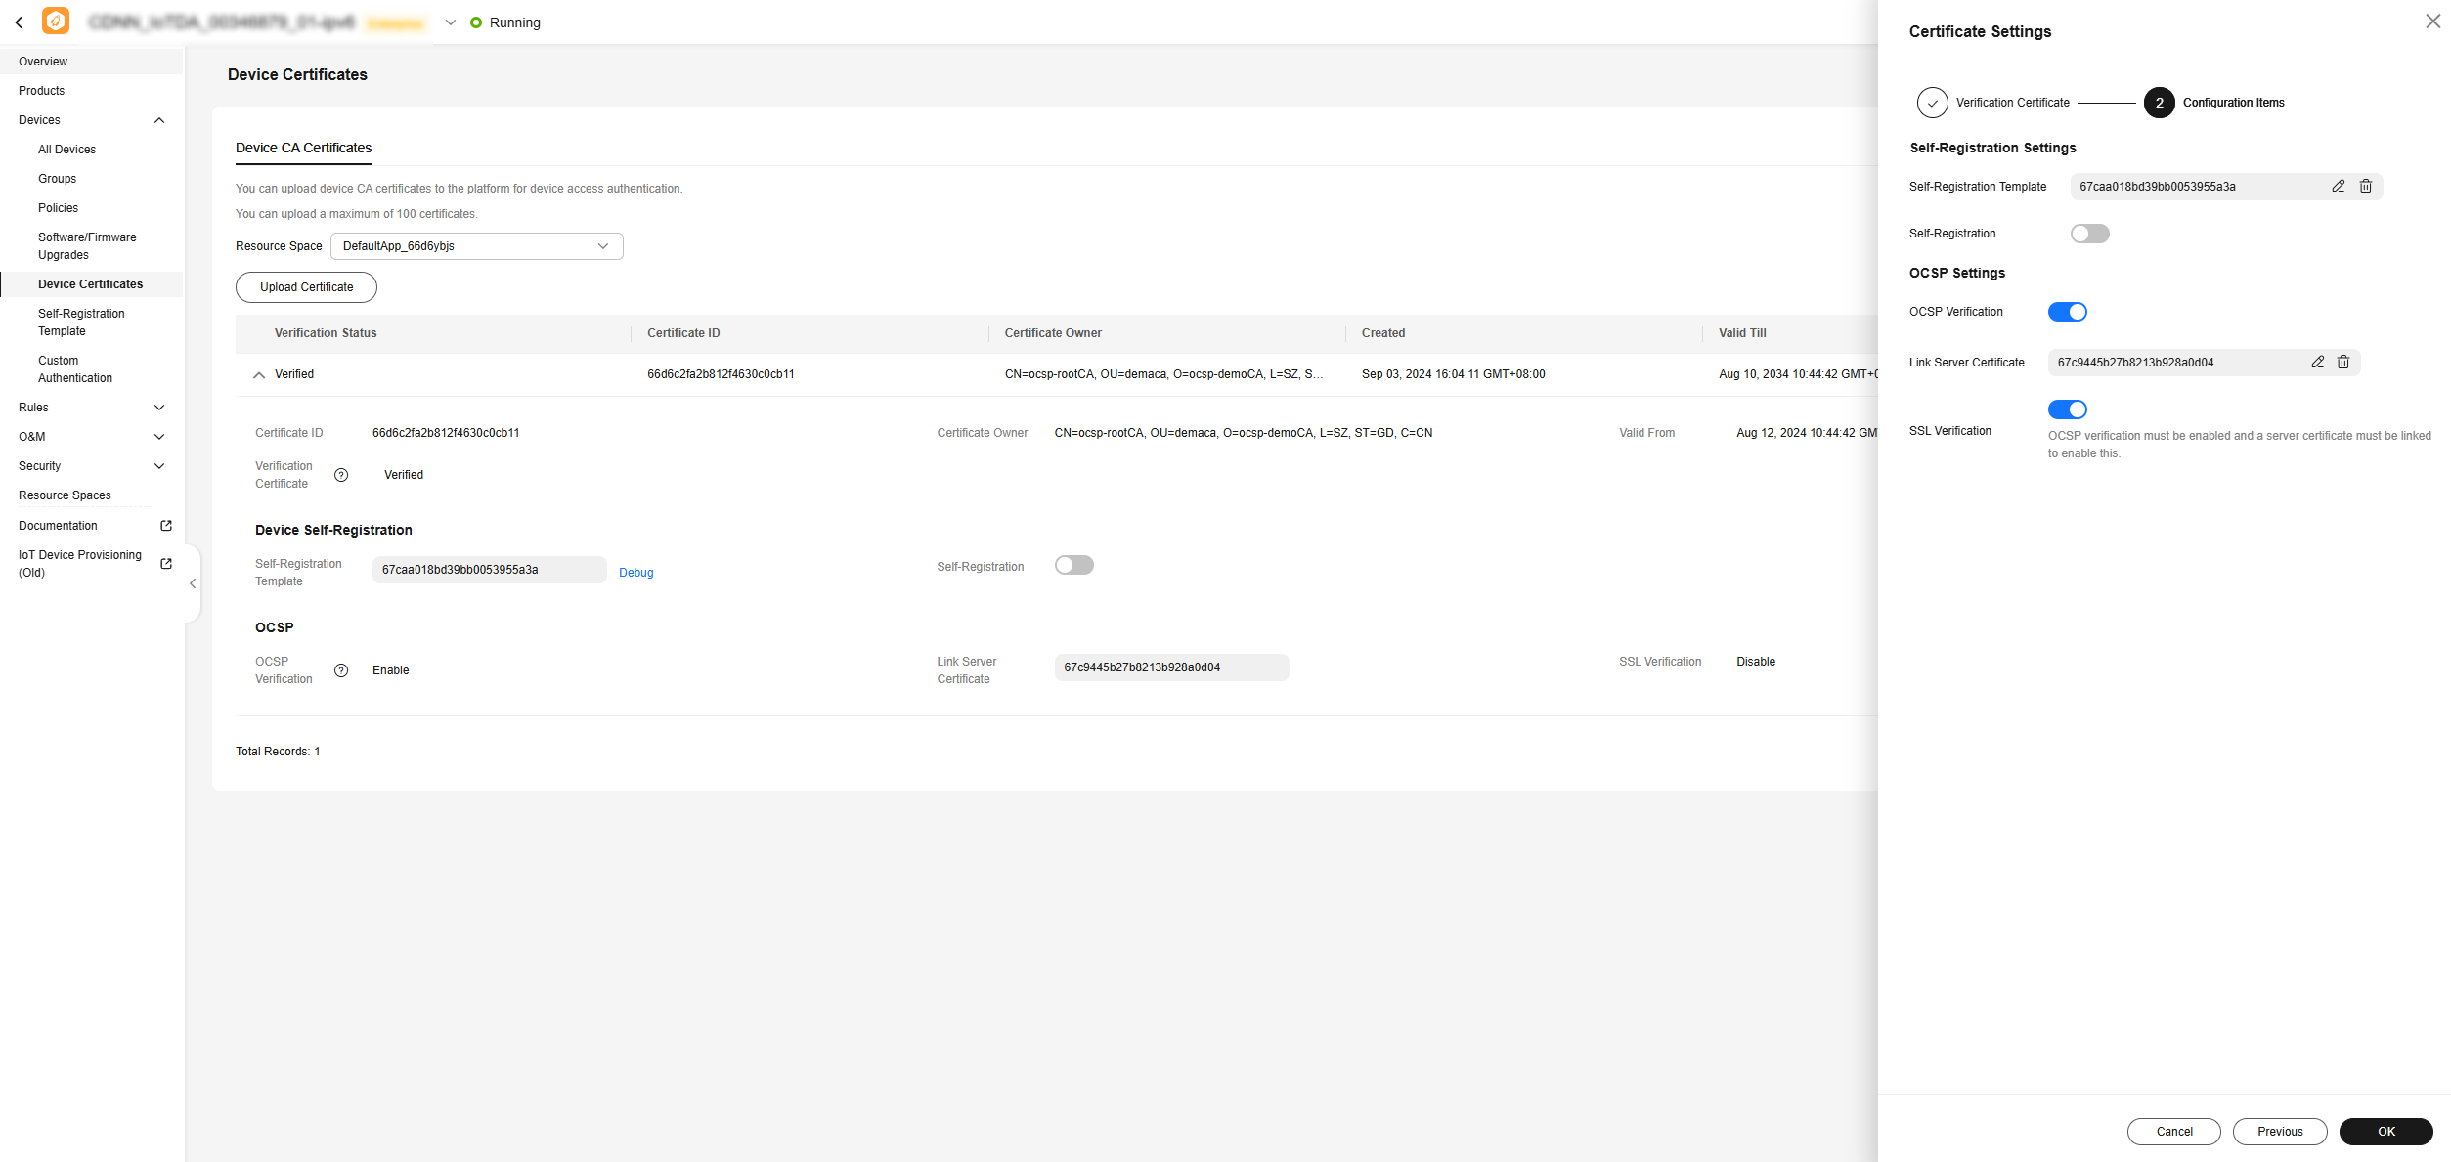Click the OK button
The image size is (2451, 1162).
[x=2385, y=1132]
